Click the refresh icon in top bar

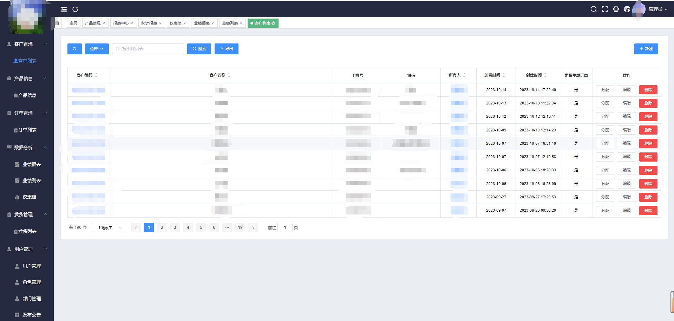point(75,9)
